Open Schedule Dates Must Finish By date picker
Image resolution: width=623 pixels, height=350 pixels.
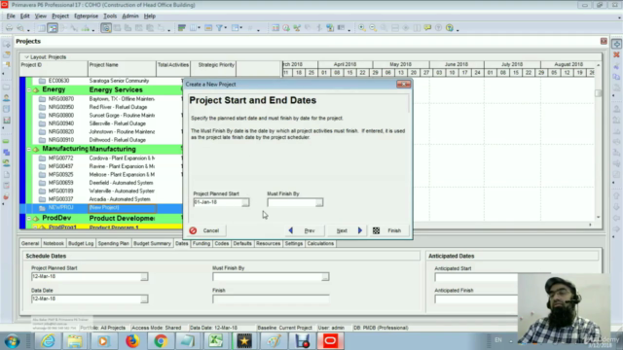(325, 276)
